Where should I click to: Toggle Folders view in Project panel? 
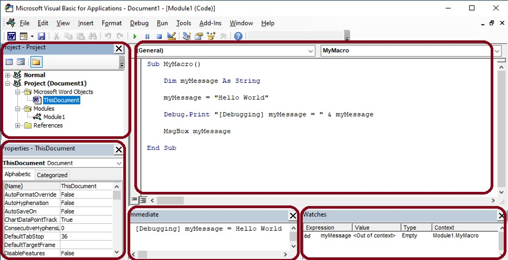coord(36,62)
